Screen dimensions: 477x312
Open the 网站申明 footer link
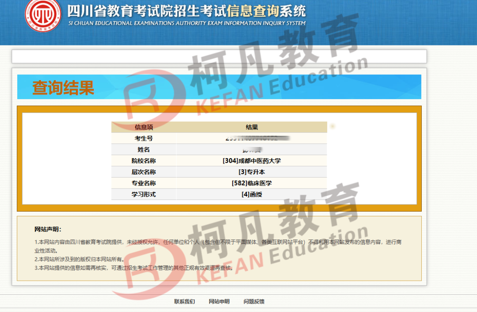tap(219, 301)
